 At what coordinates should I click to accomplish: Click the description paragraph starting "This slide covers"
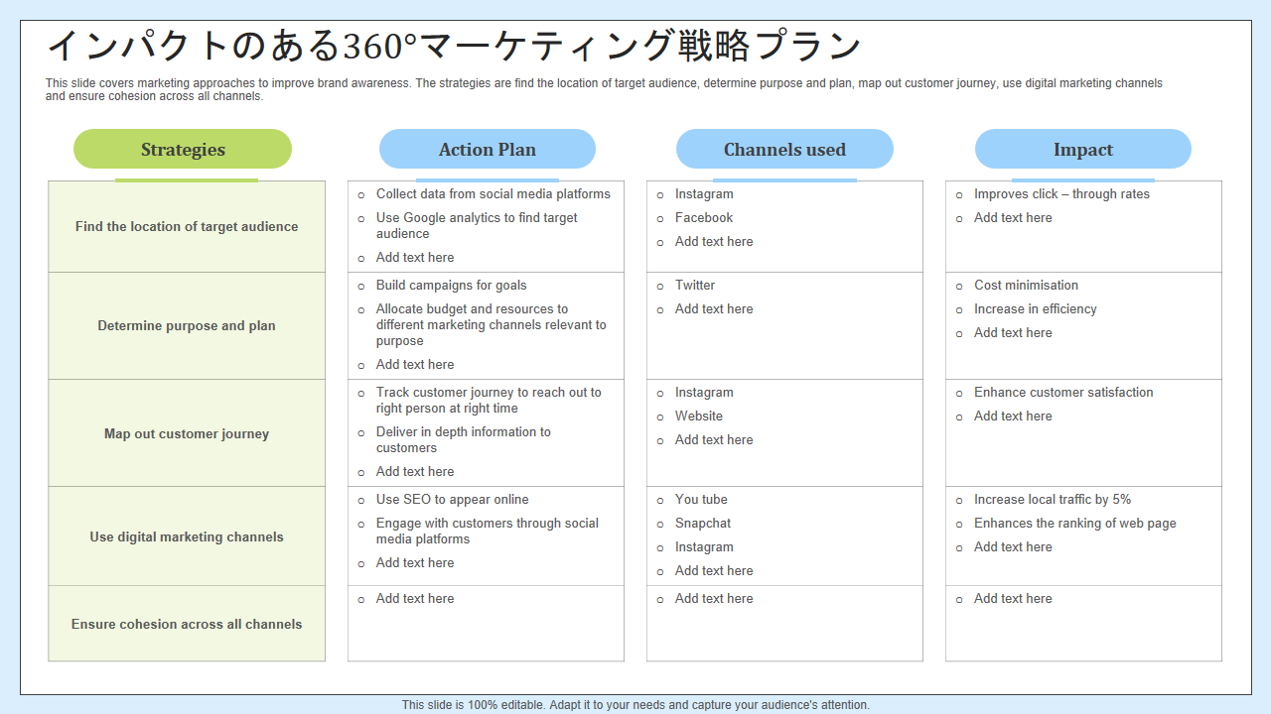coord(604,90)
